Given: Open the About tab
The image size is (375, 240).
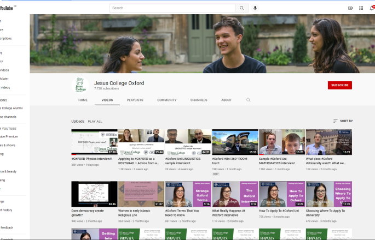Looking at the screenshot, I should (226, 100).
